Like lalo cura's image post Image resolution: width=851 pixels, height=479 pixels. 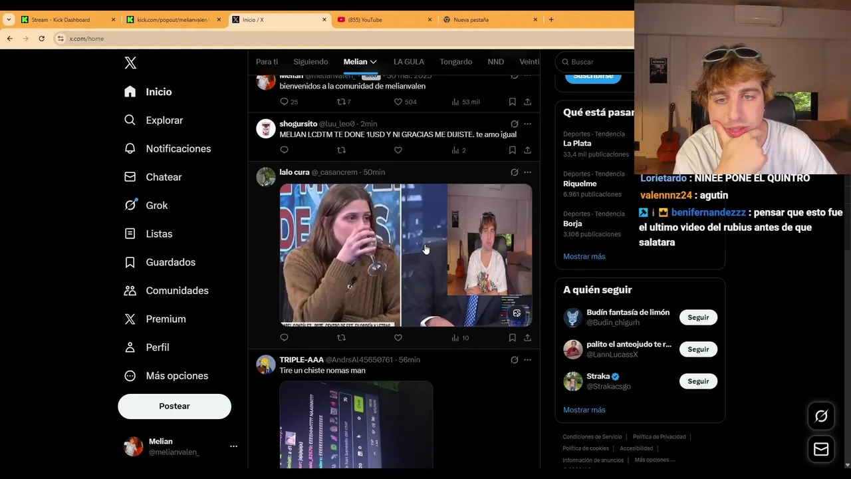[x=398, y=338]
